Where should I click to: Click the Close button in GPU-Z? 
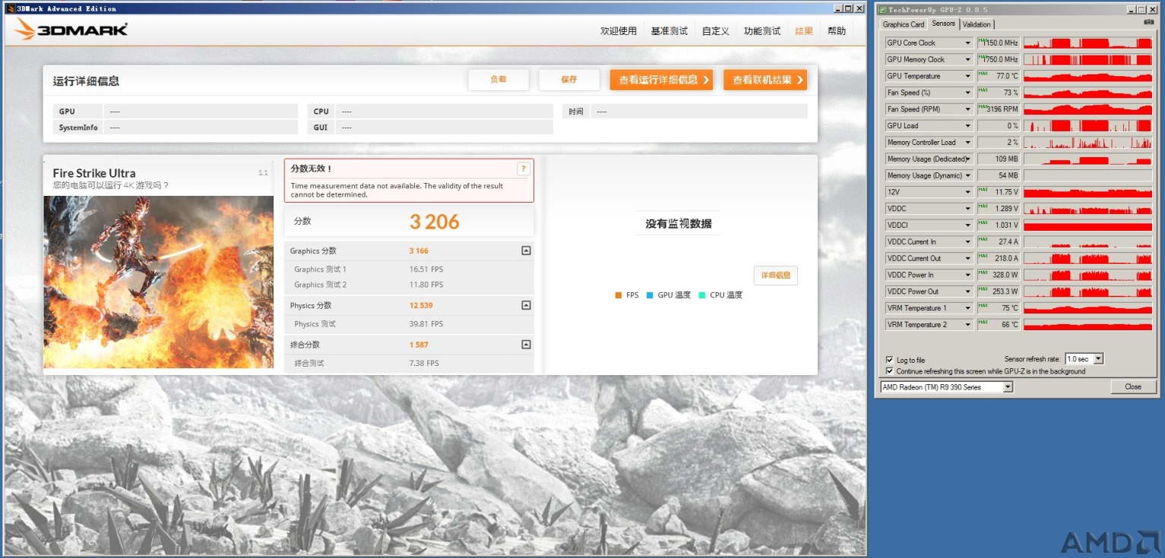click(x=1133, y=387)
